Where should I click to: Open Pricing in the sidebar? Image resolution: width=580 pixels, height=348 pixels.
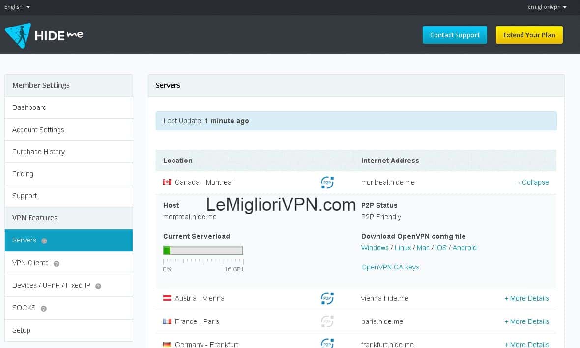69,174
